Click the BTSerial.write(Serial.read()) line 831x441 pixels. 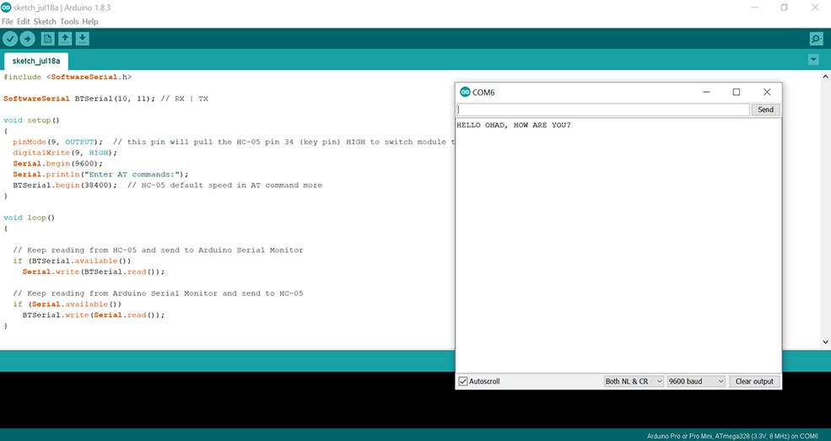[x=94, y=315]
